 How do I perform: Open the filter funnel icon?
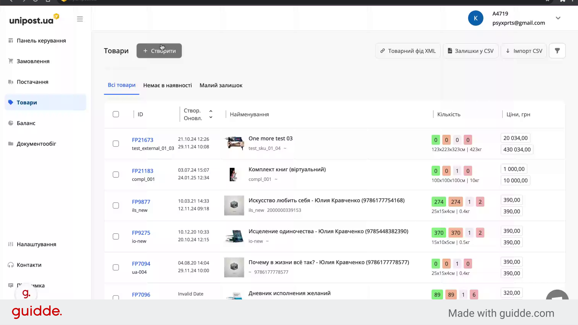coord(557,51)
